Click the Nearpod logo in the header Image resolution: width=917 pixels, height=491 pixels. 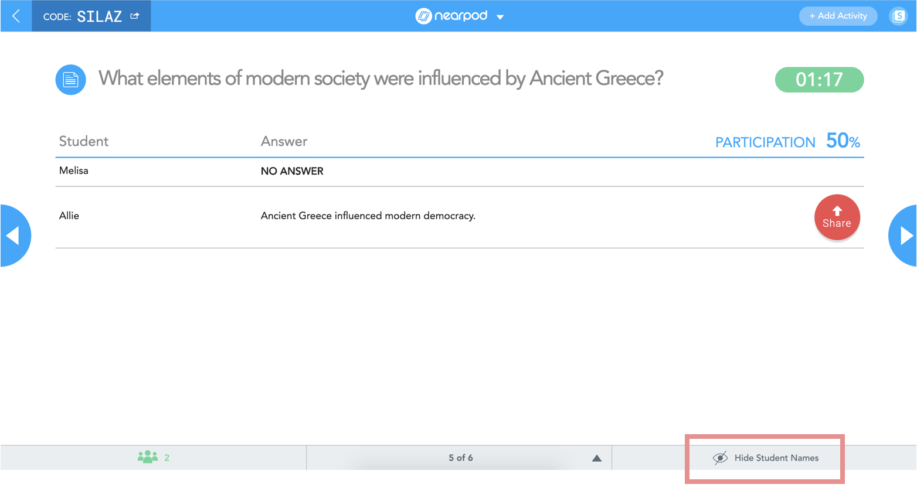pos(451,16)
